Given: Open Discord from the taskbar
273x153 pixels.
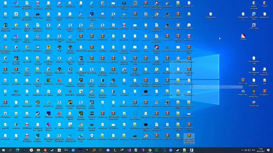Looking at the screenshot, I should [x=108, y=150].
